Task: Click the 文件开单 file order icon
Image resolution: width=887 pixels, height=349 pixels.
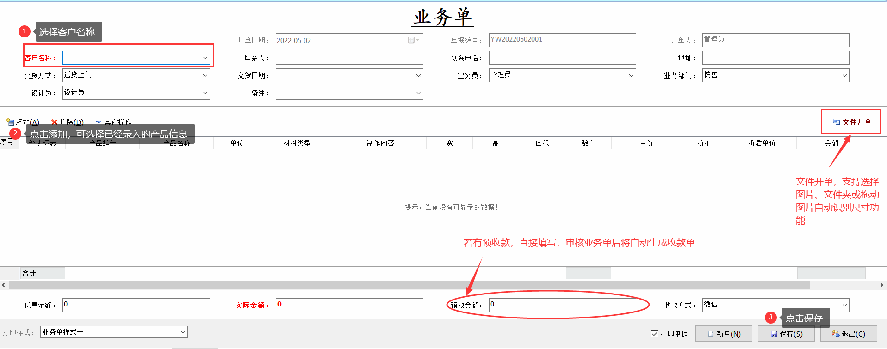Action: [837, 122]
